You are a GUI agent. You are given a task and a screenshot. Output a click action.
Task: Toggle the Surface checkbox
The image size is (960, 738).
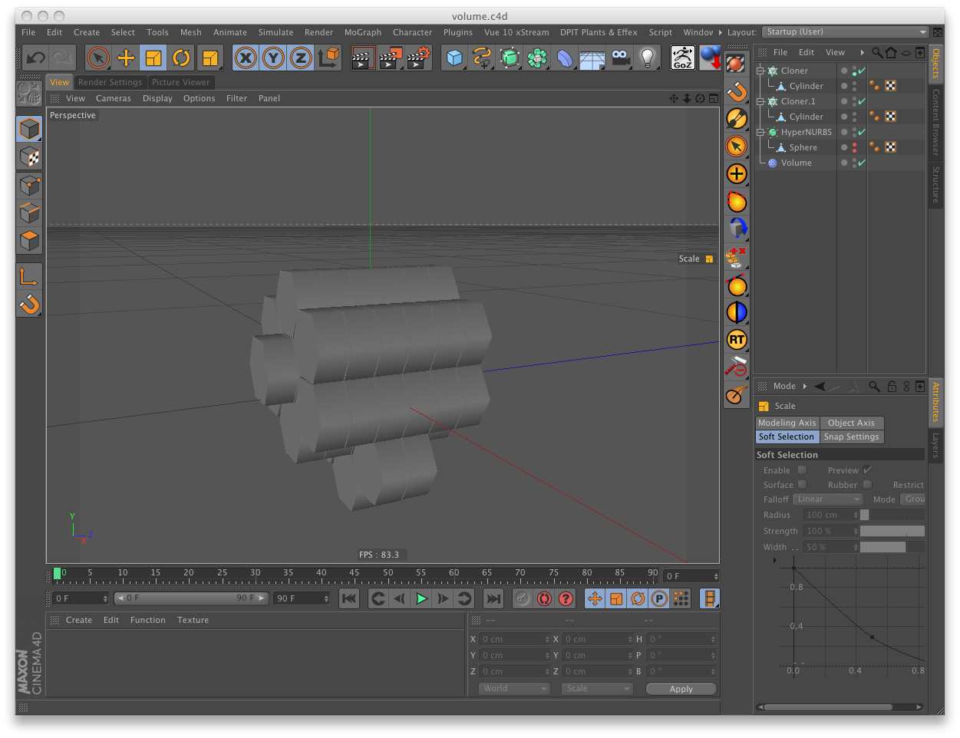802,485
